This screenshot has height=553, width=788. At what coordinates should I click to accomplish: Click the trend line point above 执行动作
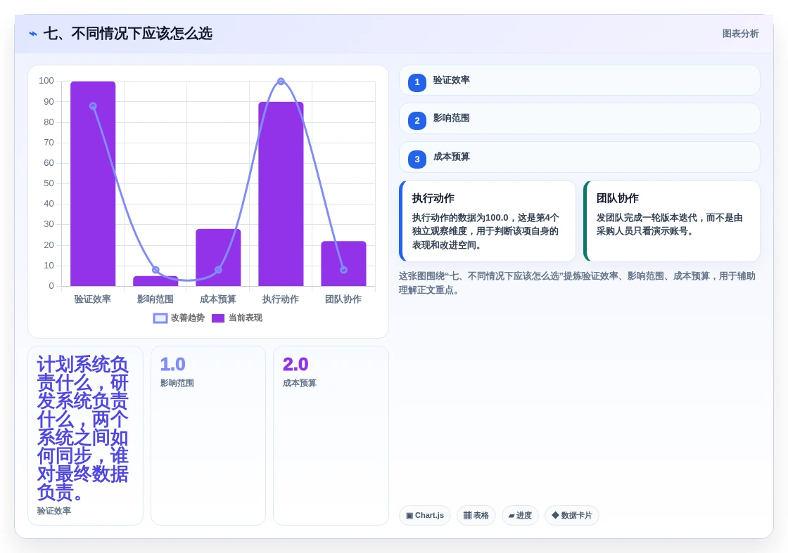(281, 82)
